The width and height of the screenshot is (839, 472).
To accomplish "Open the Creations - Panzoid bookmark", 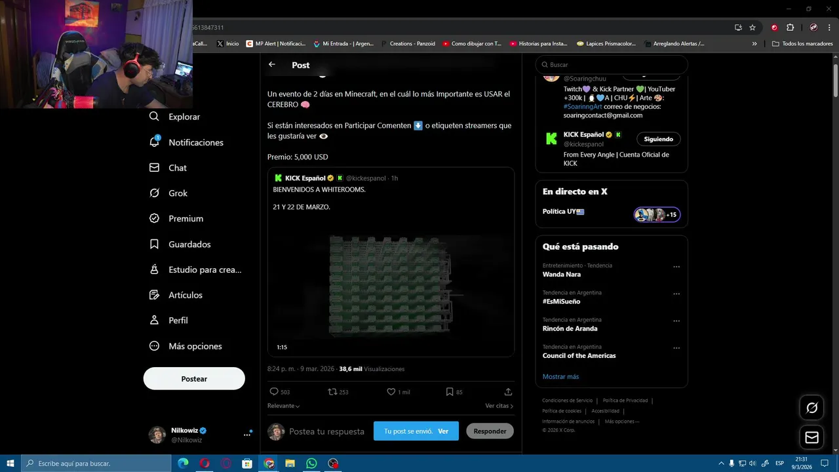I will (x=408, y=44).
